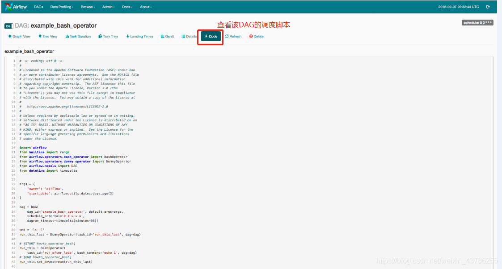Open the Gantt chart tab

(x=168, y=37)
